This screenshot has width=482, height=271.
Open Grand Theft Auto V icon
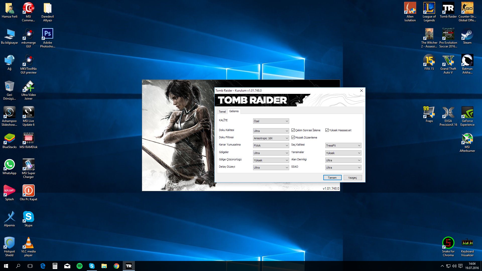point(448,64)
